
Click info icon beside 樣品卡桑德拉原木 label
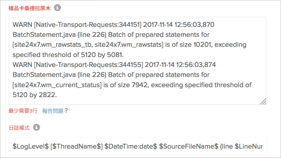pos(58,8)
